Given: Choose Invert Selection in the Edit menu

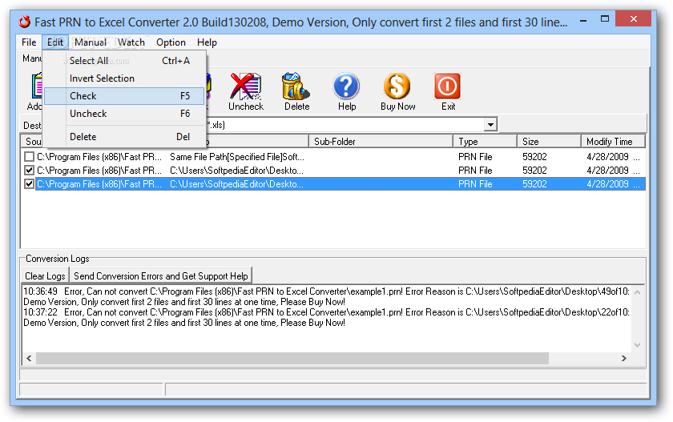Looking at the screenshot, I should click(x=124, y=78).
